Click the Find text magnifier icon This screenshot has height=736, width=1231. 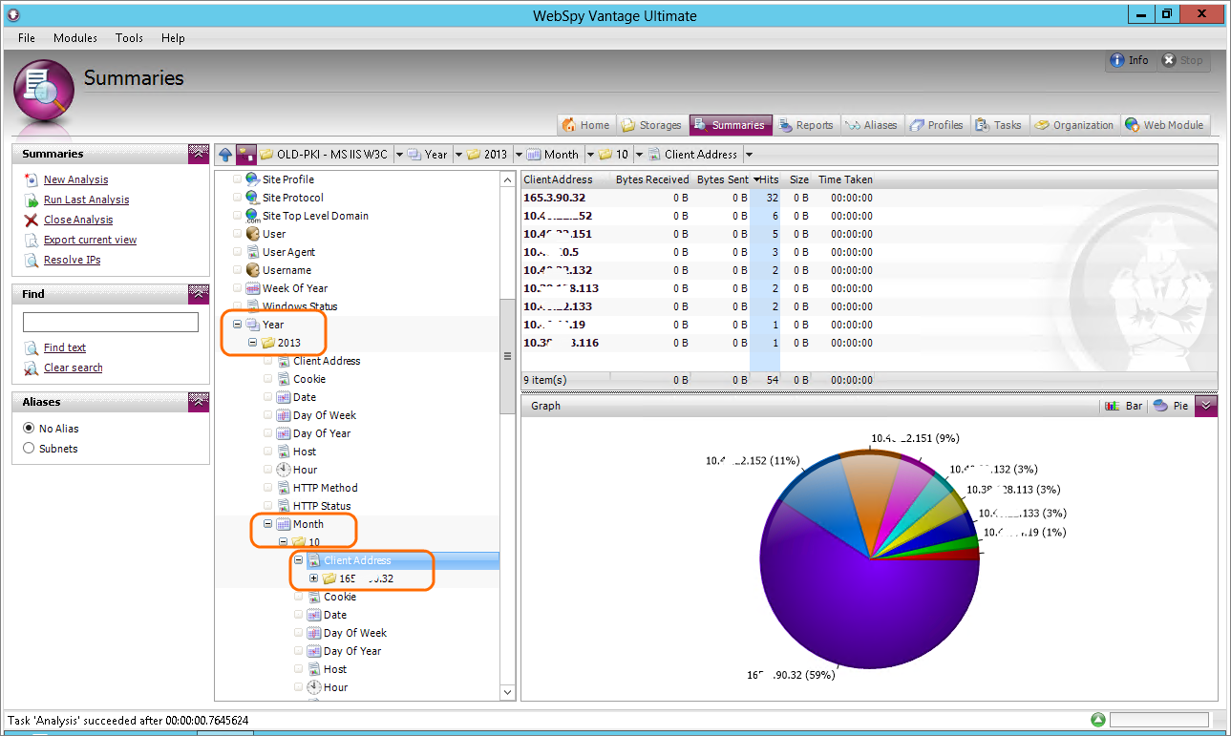click(x=32, y=347)
